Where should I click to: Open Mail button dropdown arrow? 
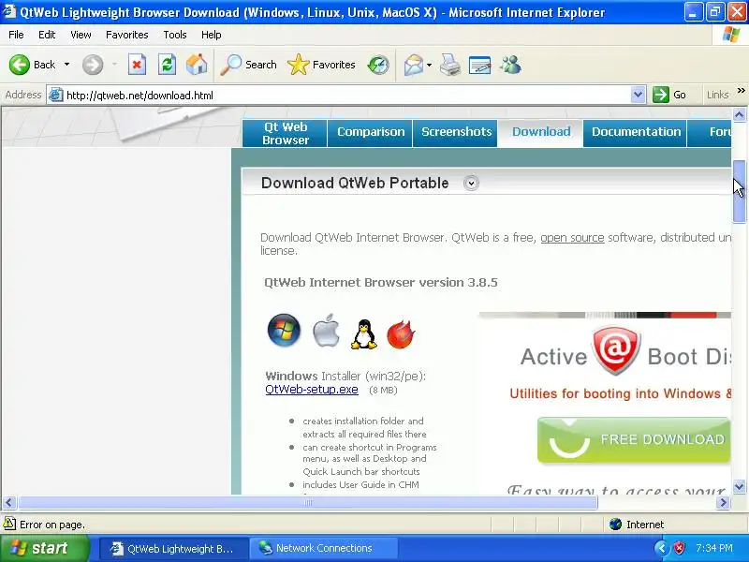(x=429, y=65)
